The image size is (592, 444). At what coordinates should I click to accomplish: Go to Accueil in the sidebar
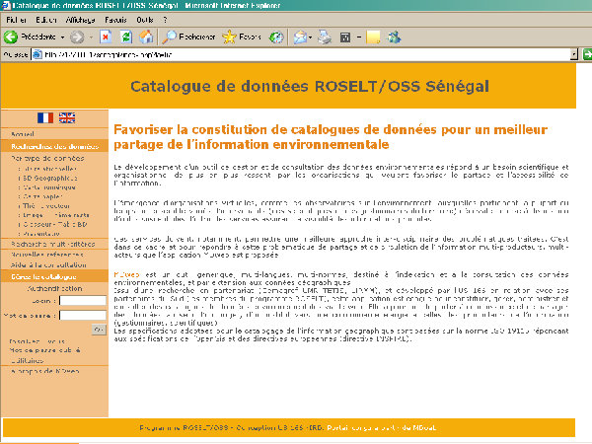tap(23, 134)
